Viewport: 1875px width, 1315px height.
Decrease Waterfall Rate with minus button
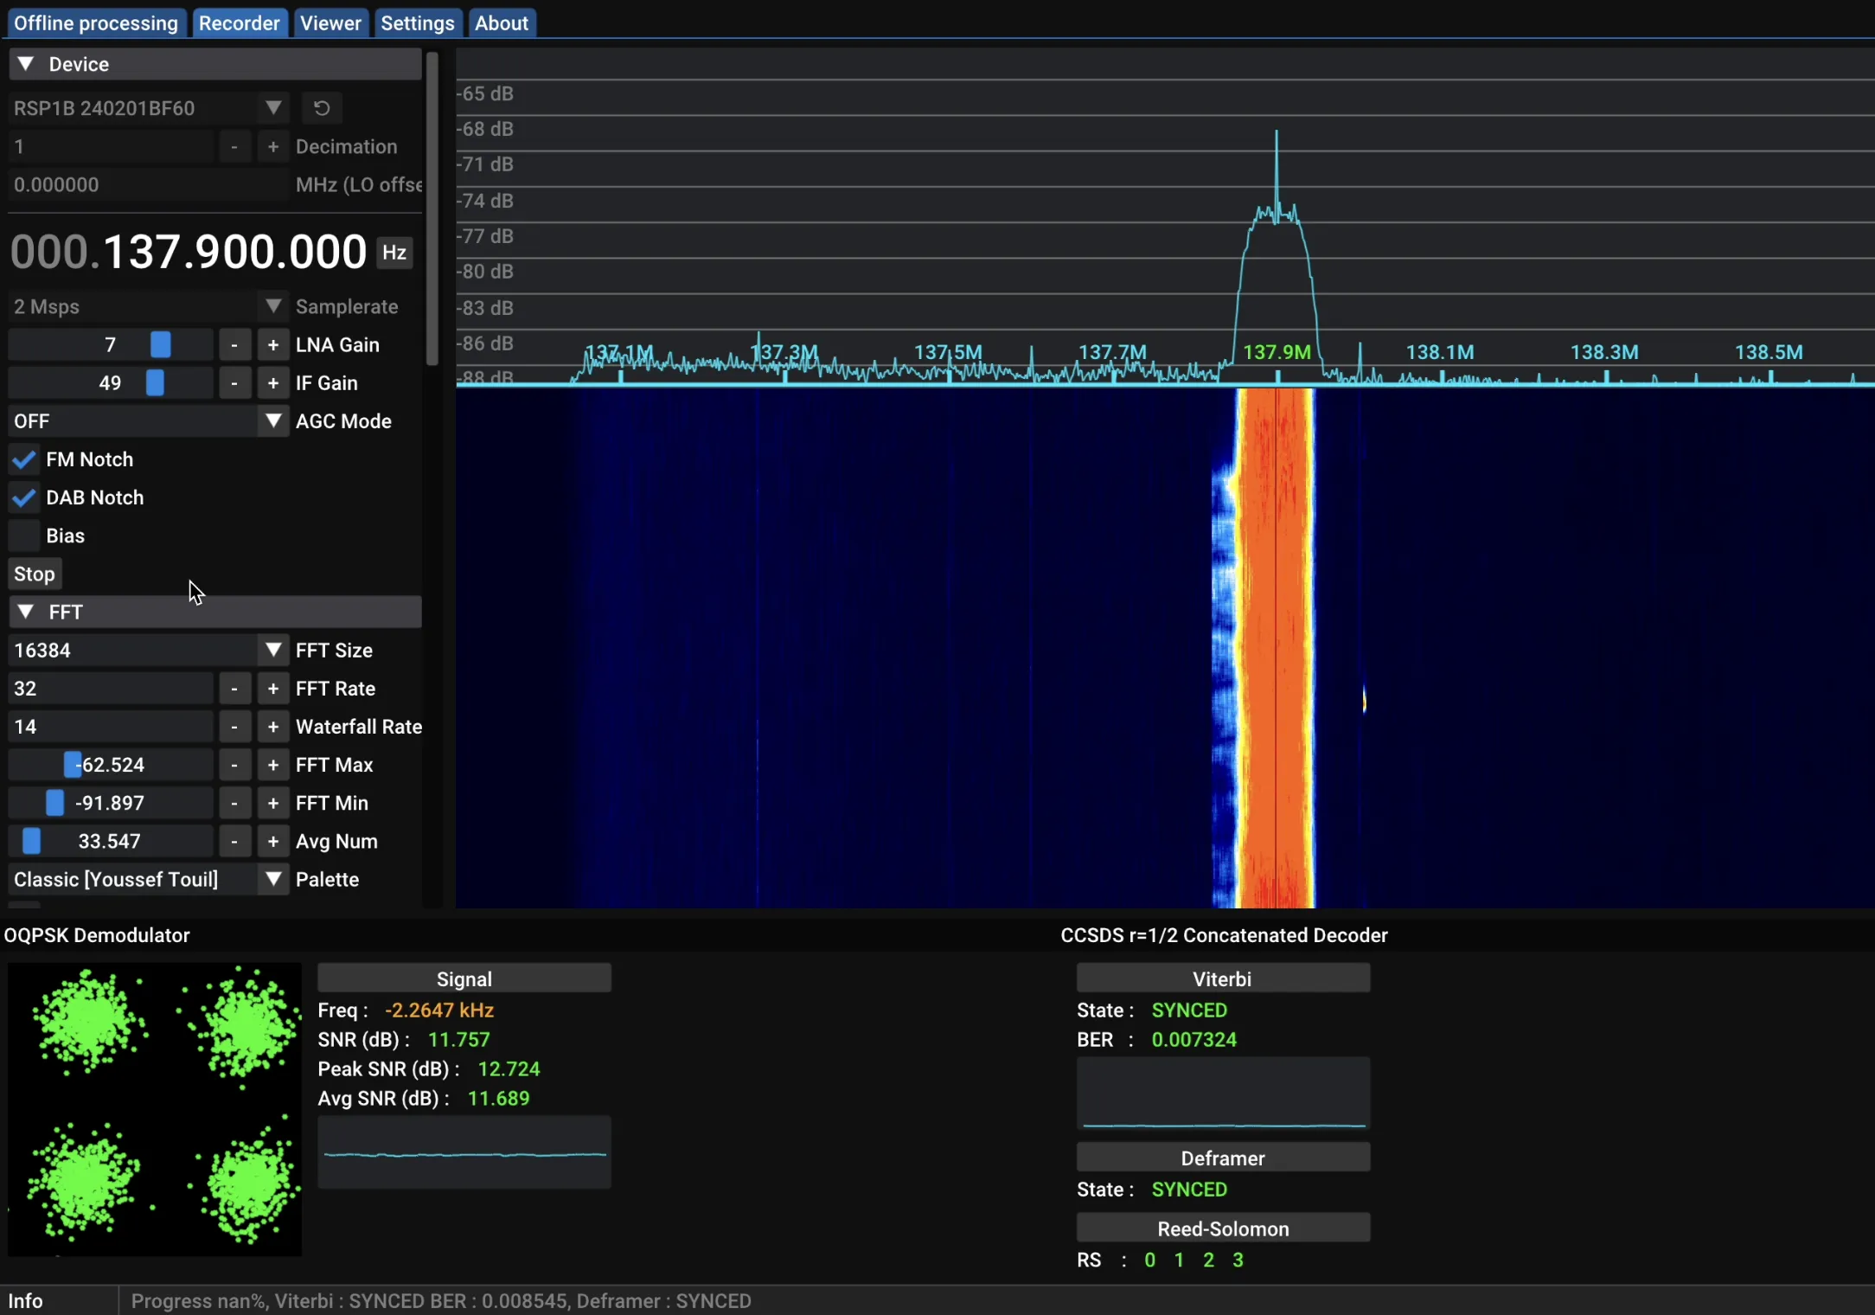tap(234, 727)
